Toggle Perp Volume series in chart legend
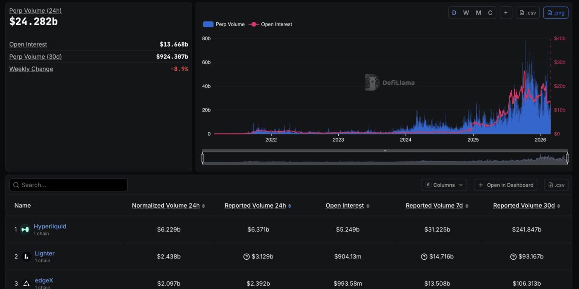Image resolution: width=579 pixels, height=289 pixels. point(224,24)
